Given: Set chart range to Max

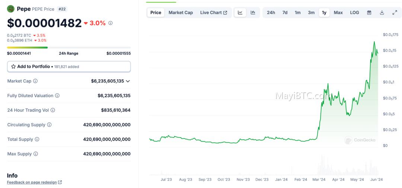Looking at the screenshot, I should pyautogui.click(x=338, y=13).
